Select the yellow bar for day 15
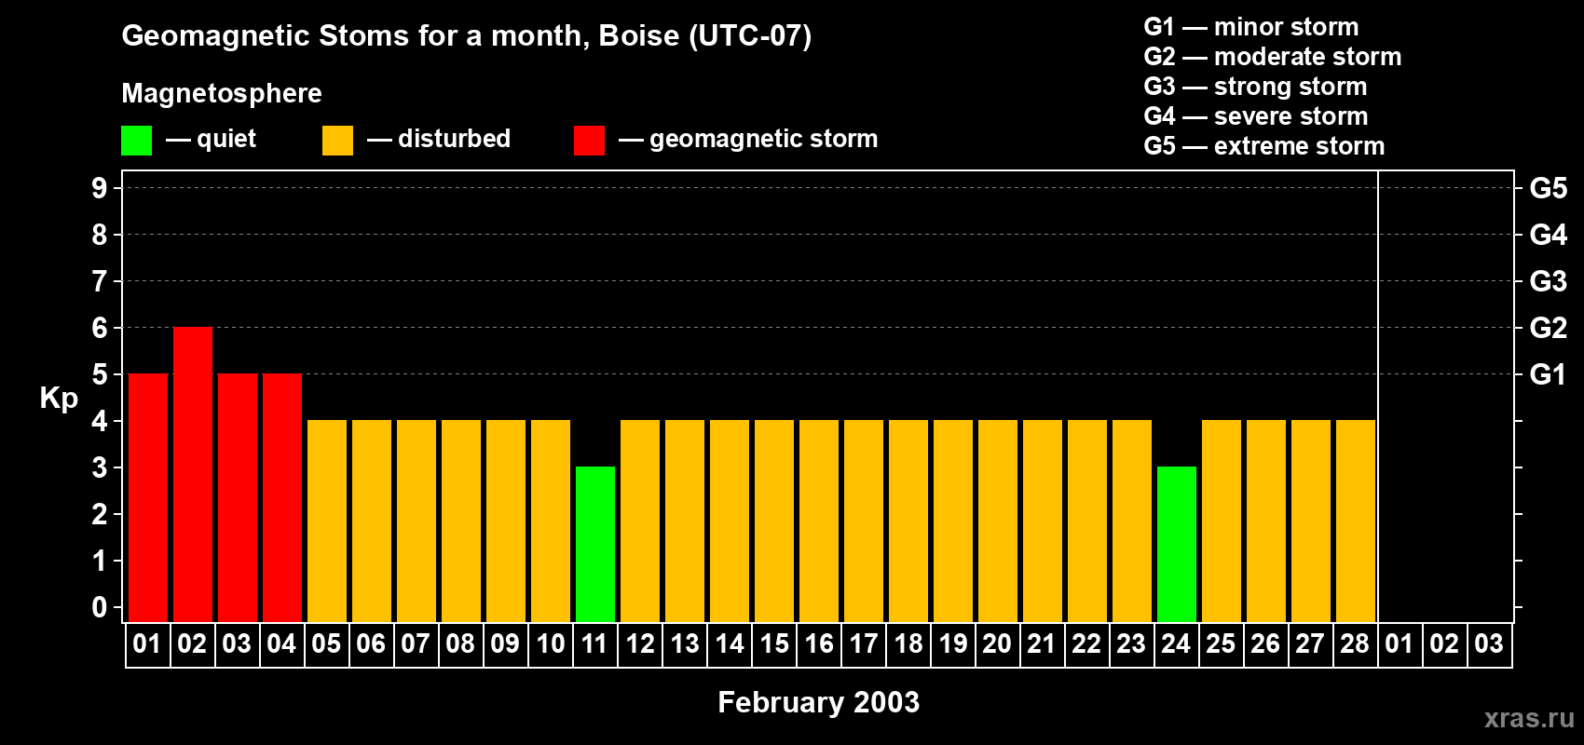This screenshot has width=1584, height=745. click(x=774, y=521)
